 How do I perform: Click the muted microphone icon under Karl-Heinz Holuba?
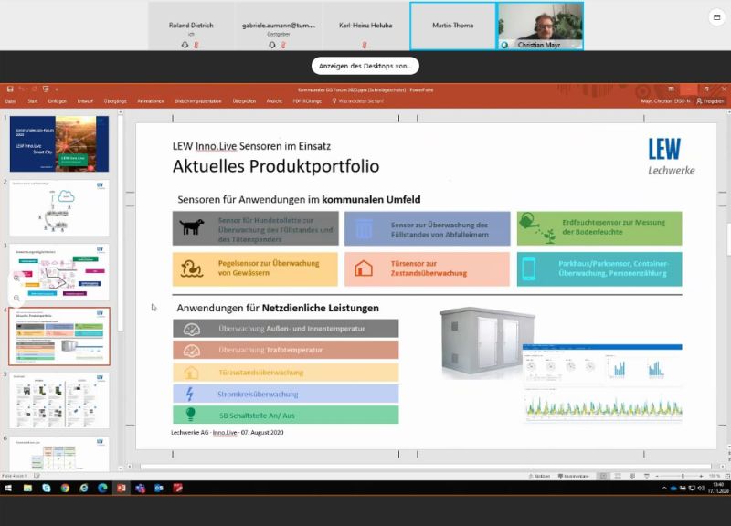pyautogui.click(x=365, y=45)
